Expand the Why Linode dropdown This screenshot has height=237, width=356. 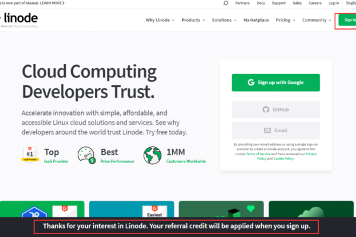(x=160, y=20)
